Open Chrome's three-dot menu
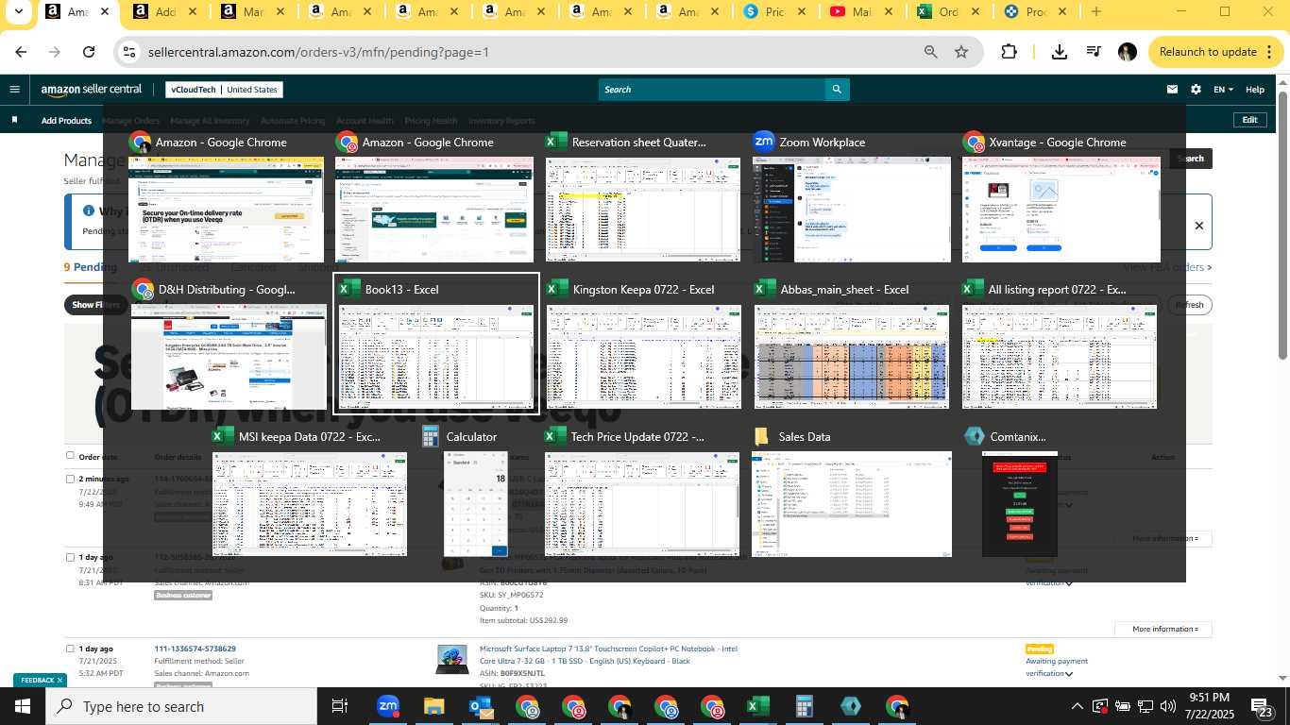This screenshot has height=725, width=1290. [1268, 52]
